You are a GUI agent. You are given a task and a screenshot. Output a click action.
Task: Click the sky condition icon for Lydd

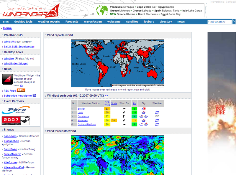(143, 113)
